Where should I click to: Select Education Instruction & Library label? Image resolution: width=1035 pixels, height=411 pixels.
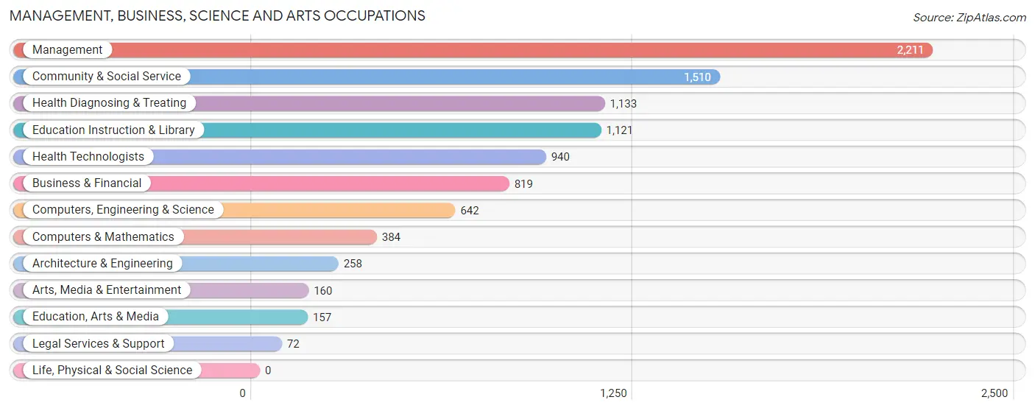113,130
